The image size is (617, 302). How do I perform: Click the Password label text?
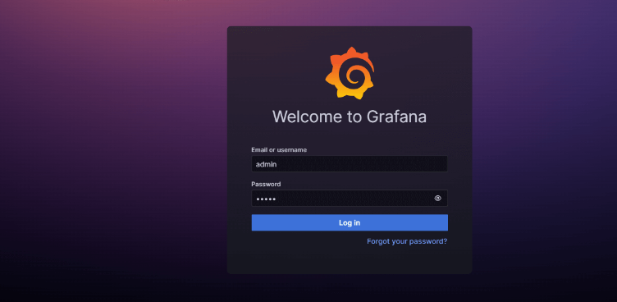266,184
